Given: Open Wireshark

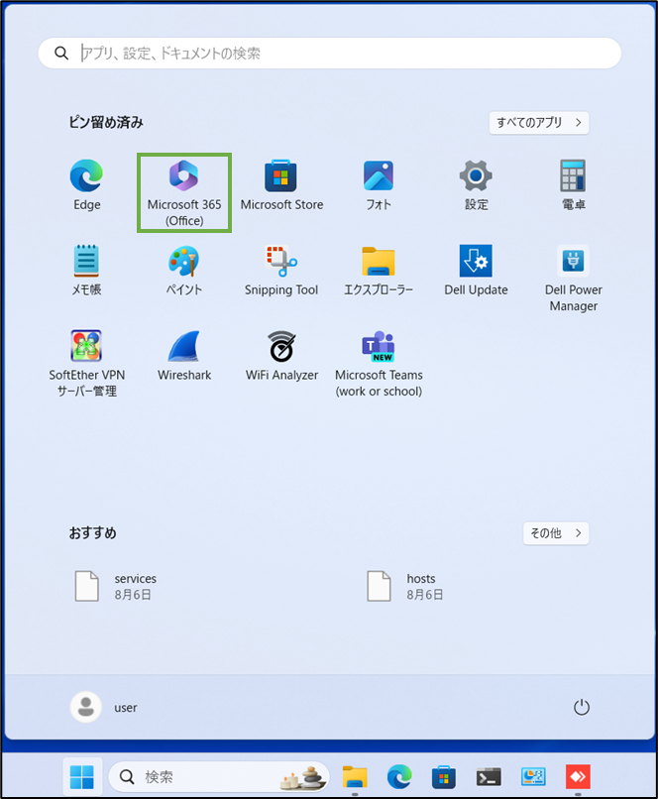Looking at the screenshot, I should pos(184,356).
